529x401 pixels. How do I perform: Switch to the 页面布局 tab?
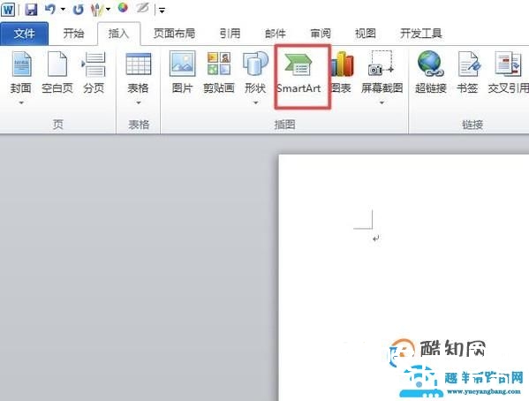point(175,34)
